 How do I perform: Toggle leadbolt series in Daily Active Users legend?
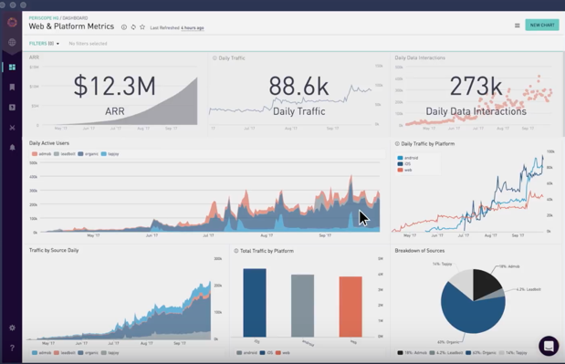pos(65,154)
